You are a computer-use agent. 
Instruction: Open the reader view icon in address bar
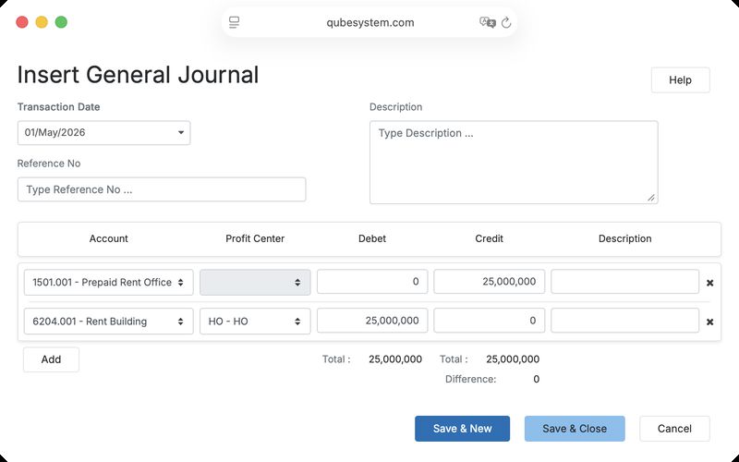click(235, 22)
